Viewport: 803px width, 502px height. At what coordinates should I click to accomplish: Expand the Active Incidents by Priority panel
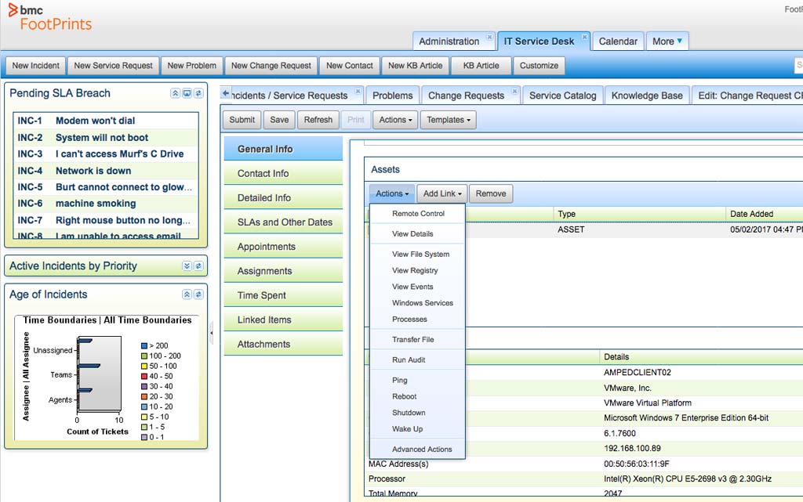pos(187,265)
